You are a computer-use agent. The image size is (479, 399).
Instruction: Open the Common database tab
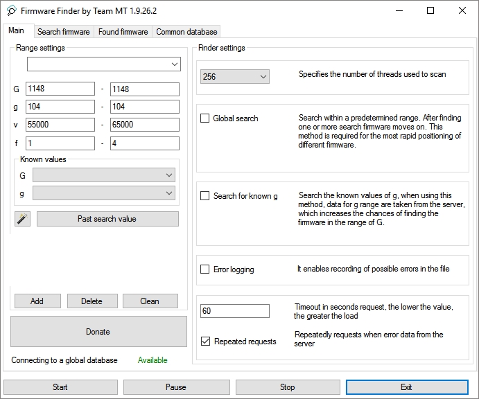(186, 32)
